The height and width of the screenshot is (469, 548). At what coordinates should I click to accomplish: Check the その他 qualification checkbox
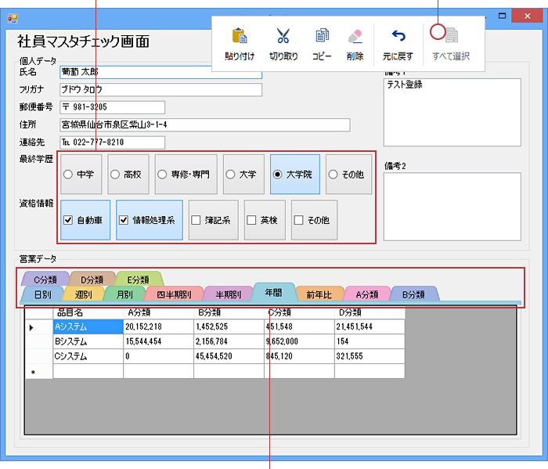click(x=298, y=220)
